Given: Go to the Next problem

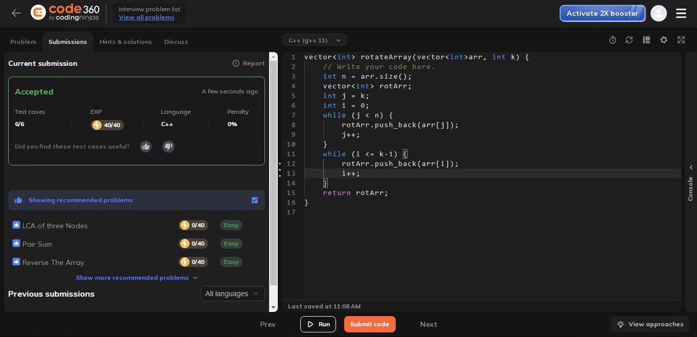Looking at the screenshot, I should click(x=429, y=324).
